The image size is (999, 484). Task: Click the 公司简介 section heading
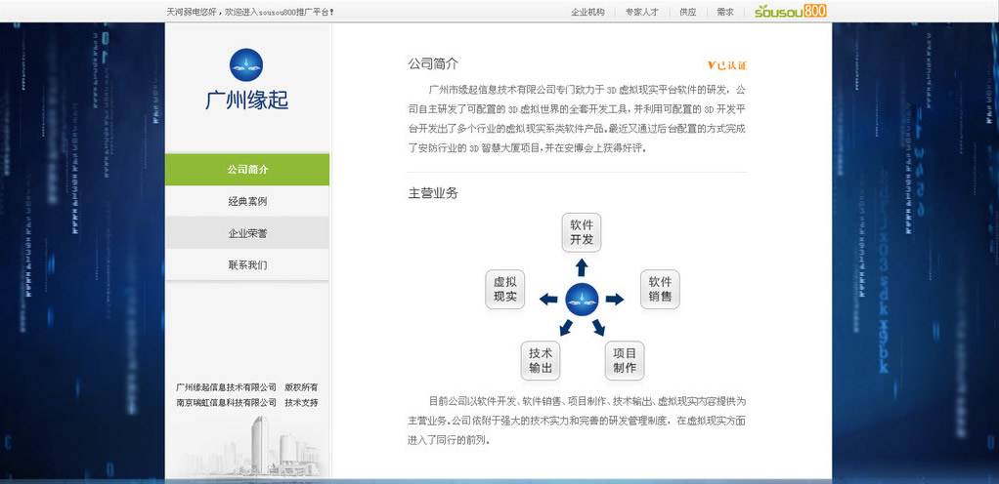(x=433, y=64)
